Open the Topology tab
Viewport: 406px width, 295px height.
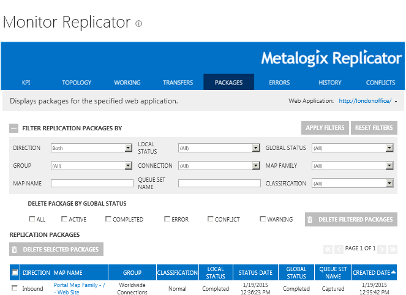coord(77,83)
